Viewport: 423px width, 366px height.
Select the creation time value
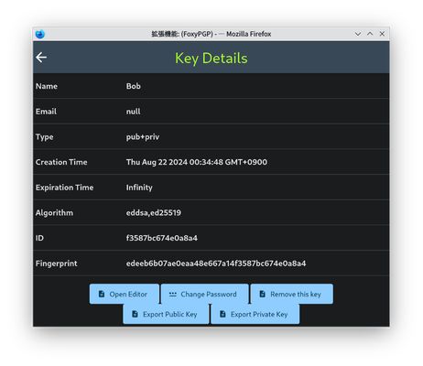197,162
